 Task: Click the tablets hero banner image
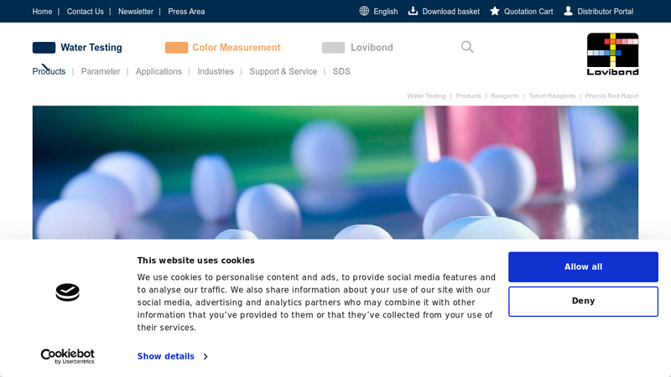click(x=335, y=172)
